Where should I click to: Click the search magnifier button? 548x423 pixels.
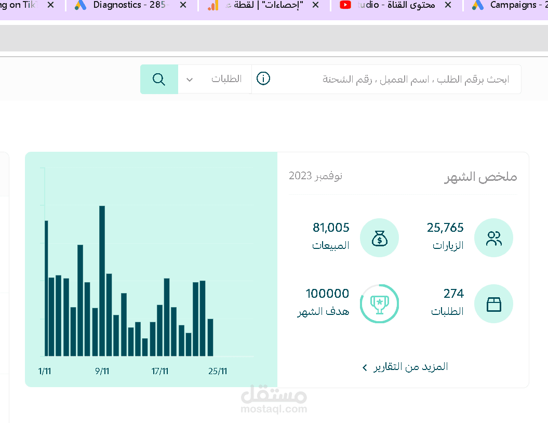point(159,80)
